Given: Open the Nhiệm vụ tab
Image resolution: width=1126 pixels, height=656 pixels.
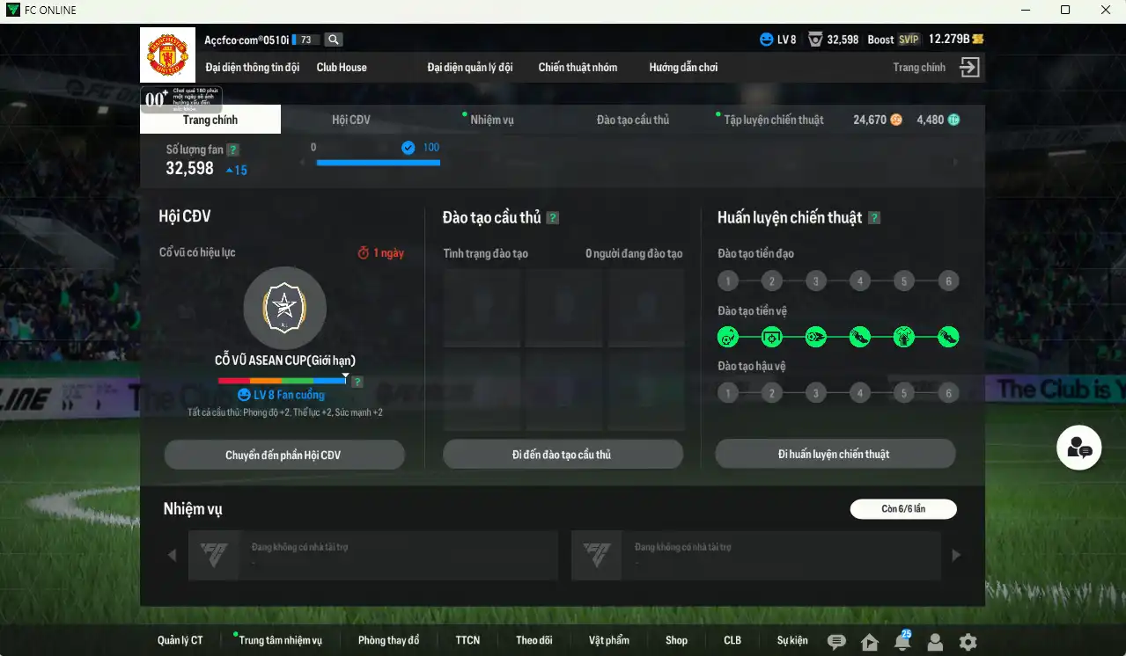Looking at the screenshot, I should point(492,120).
